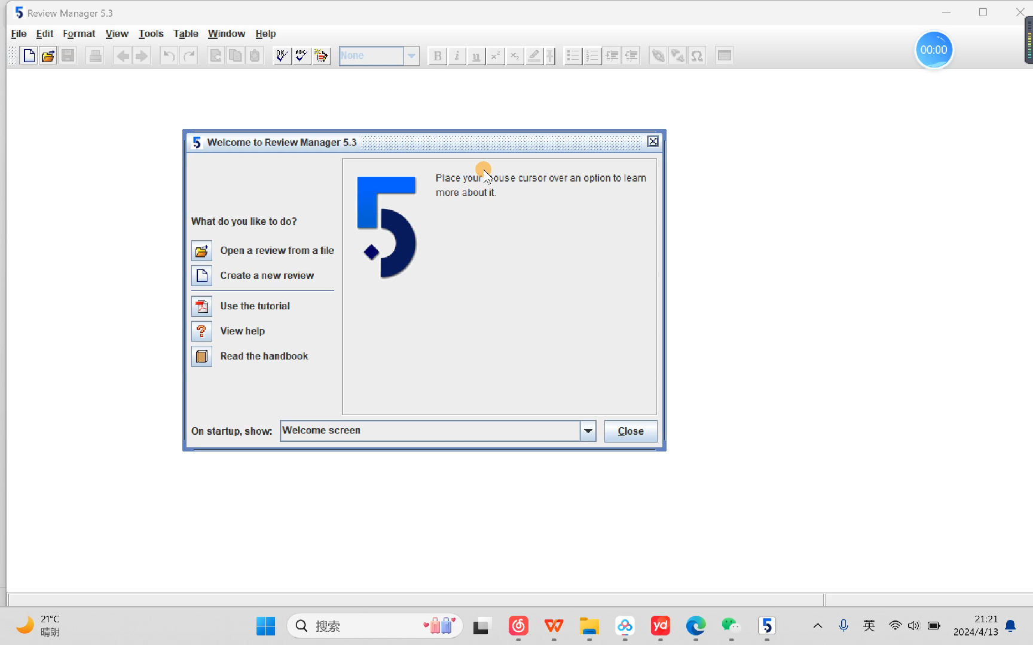This screenshot has height=645, width=1033.
Task: Click the Undo toolbar icon
Action: pos(169,56)
